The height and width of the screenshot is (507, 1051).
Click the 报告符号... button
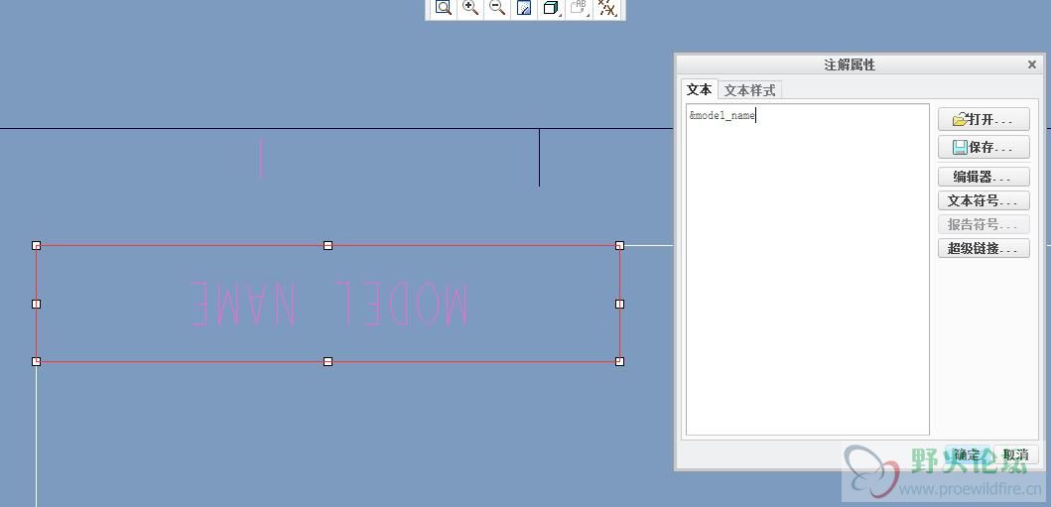(x=984, y=224)
